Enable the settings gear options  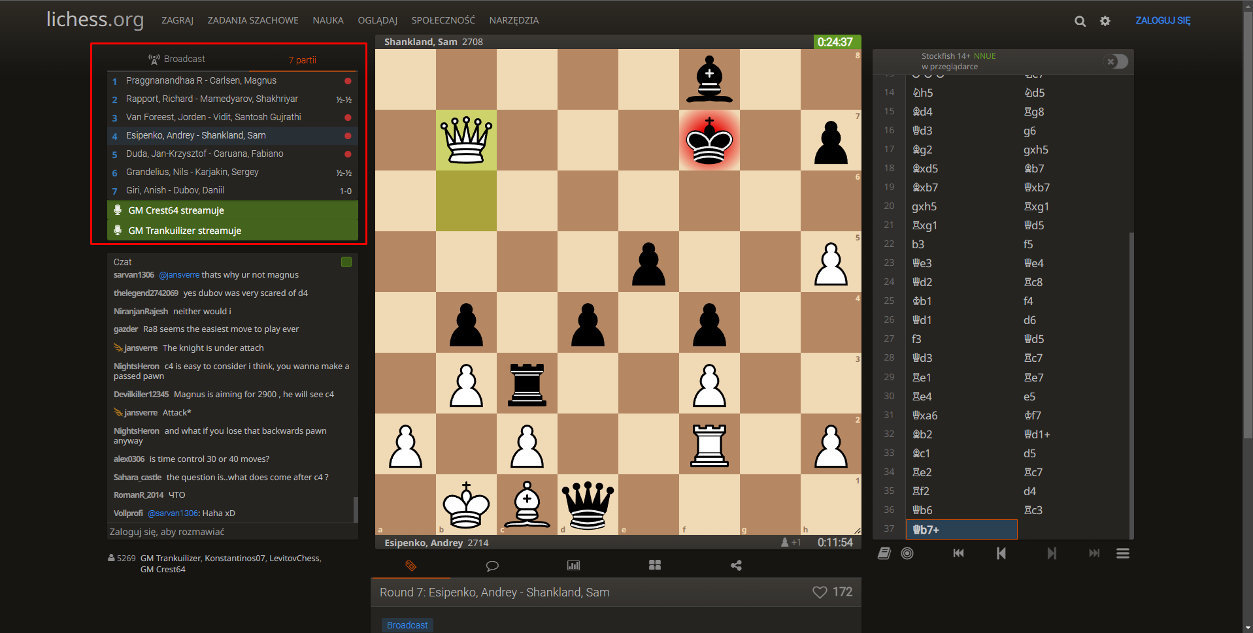point(1105,20)
